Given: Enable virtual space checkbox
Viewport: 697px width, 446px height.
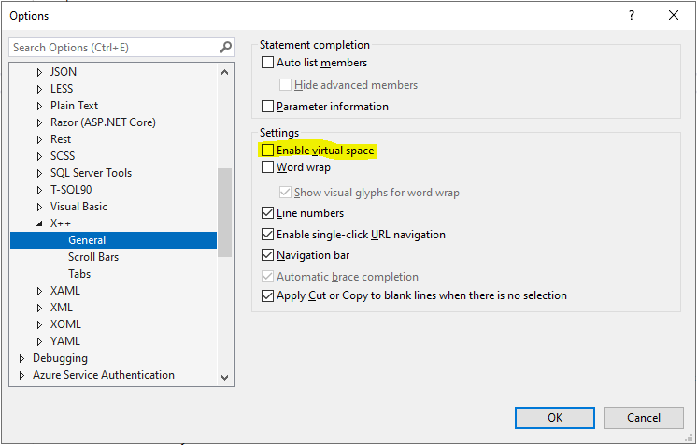Looking at the screenshot, I should click(x=267, y=151).
